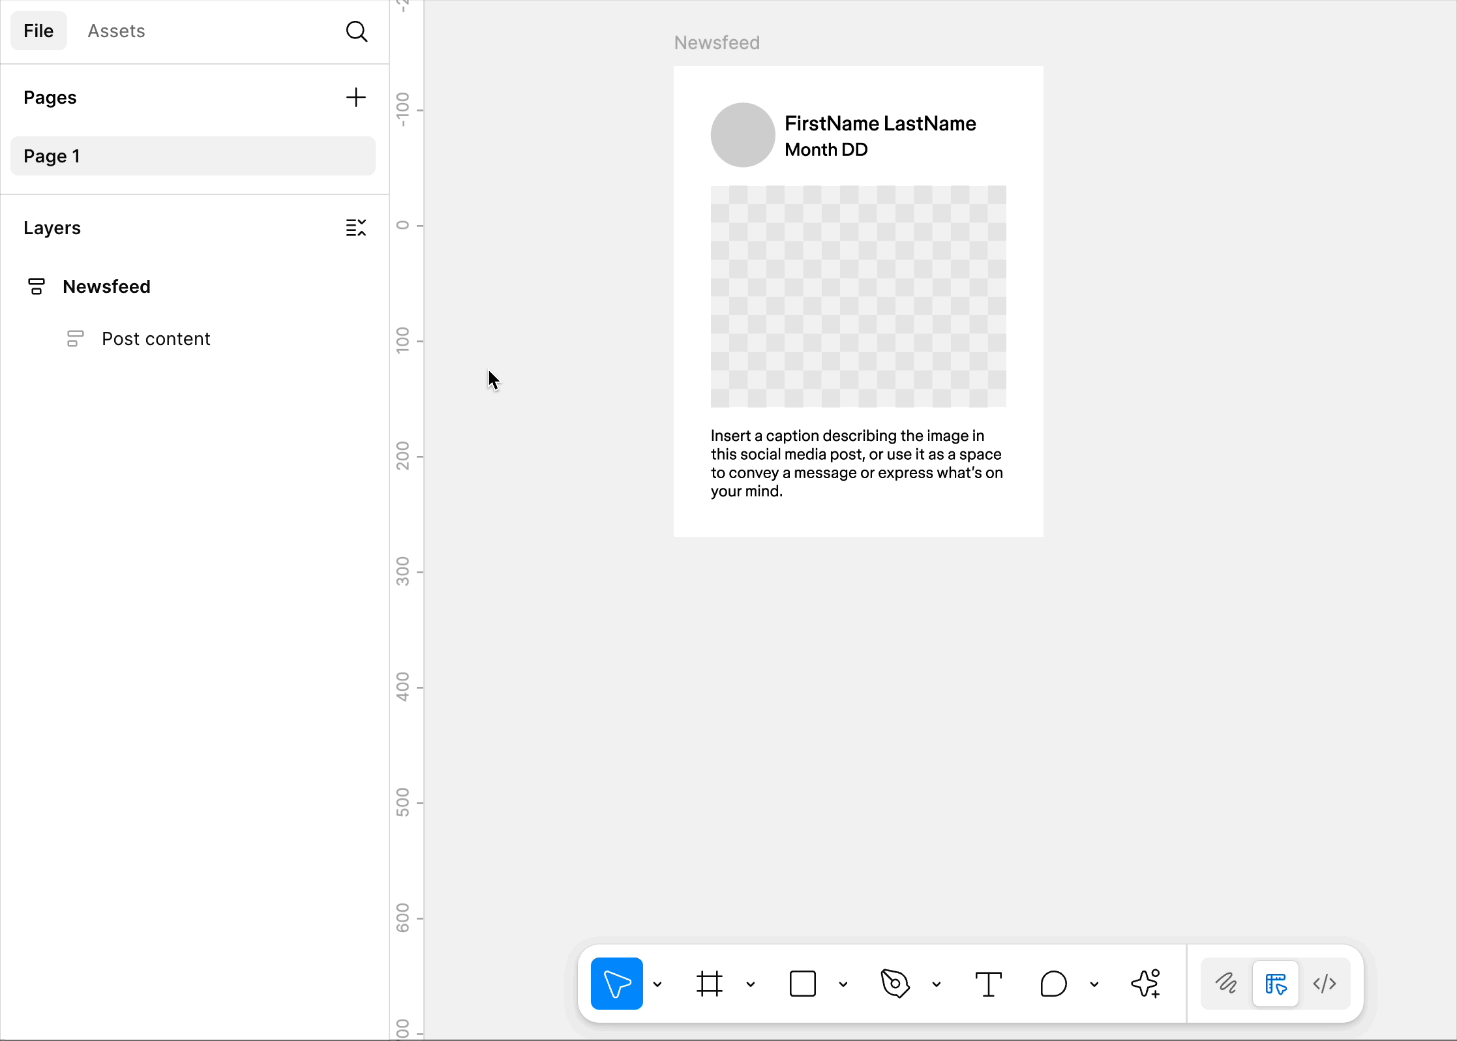Viewport: 1457px width, 1041px height.
Task: Click the Layers section header
Action: tap(52, 228)
